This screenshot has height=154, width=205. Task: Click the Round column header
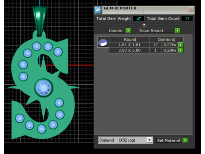pos(129,39)
